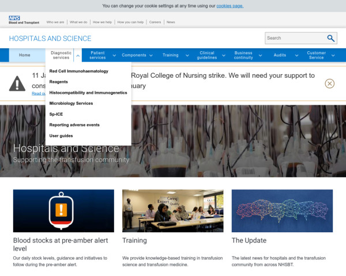This screenshot has height=276, width=346.
Task: Choose Reagents in the dropdown menu
Action: pos(59,82)
